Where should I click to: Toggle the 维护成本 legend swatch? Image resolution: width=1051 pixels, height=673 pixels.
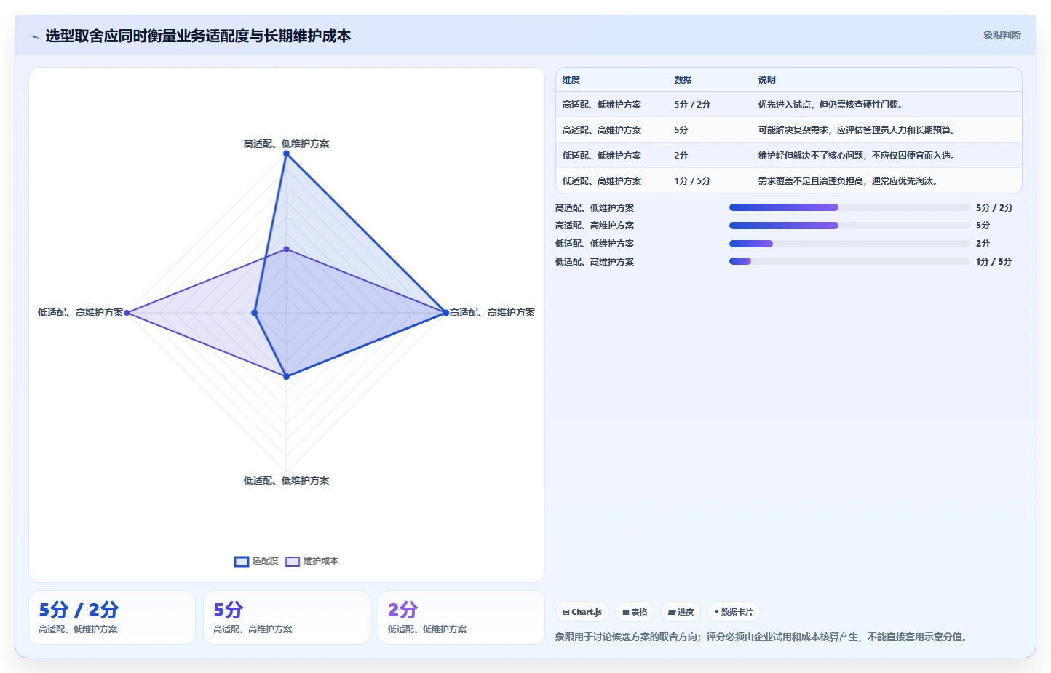293,561
